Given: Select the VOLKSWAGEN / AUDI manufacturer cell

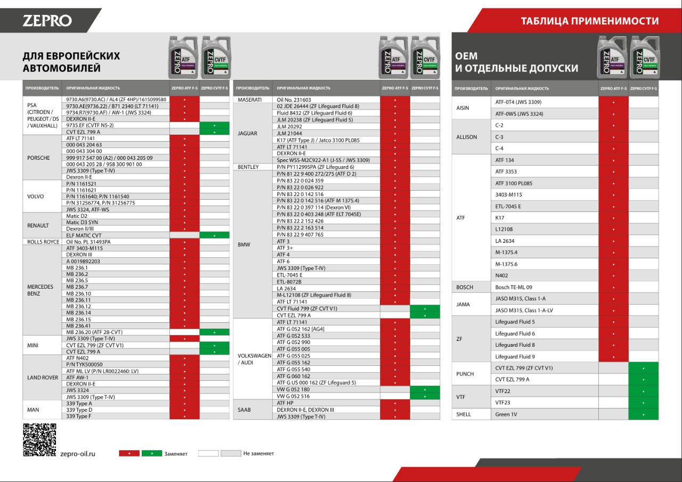Looking at the screenshot, I should click(x=253, y=359).
